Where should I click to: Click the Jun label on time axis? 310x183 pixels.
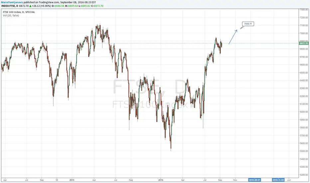(289, 180)
